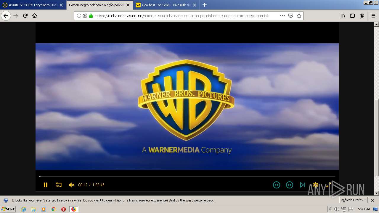This screenshot has height=213, width=379.
Task: Reload the current page
Action: tap(25, 16)
